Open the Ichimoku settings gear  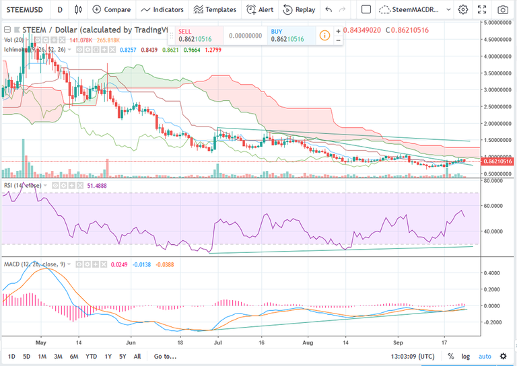(88, 50)
